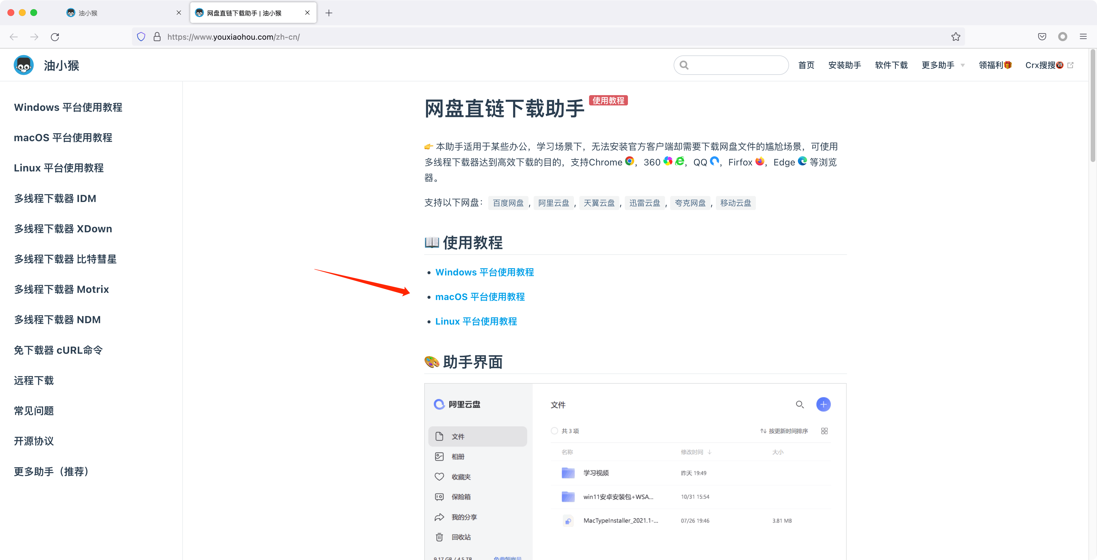Click the 油小猴 monkey logo icon
1097x560 pixels.
click(24, 65)
